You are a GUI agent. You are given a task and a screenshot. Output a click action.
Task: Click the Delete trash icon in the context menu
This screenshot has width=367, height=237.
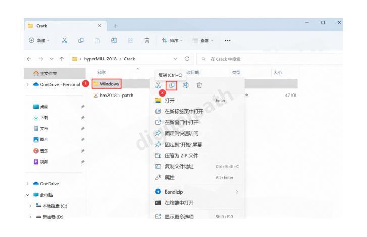(199, 85)
